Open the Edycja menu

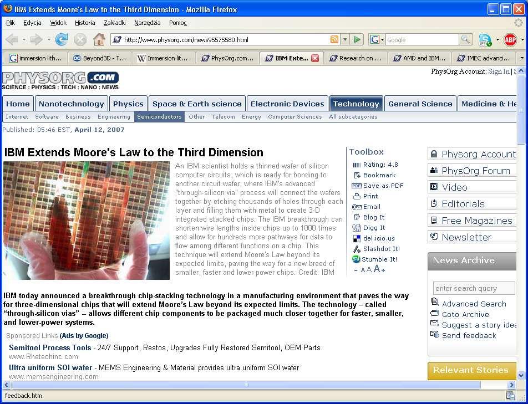point(32,23)
